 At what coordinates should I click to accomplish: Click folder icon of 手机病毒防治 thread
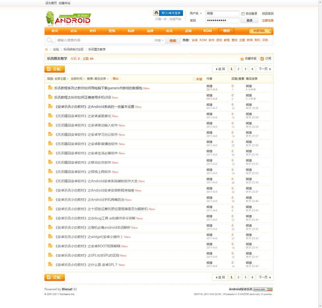pos(50,199)
